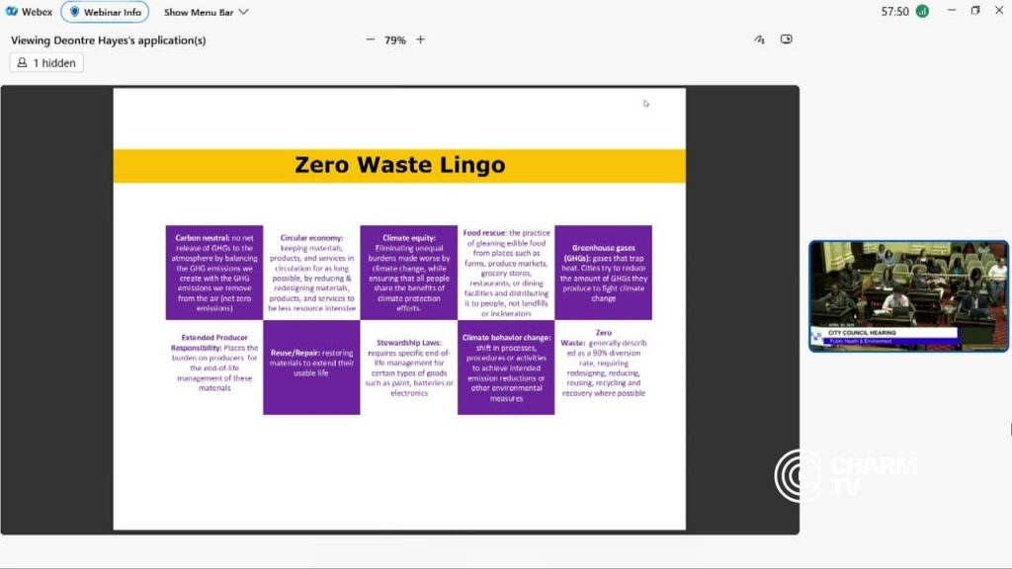This screenshot has width=1012, height=569.
Task: Select the City Council Hearing video thumbnail
Action: click(909, 296)
